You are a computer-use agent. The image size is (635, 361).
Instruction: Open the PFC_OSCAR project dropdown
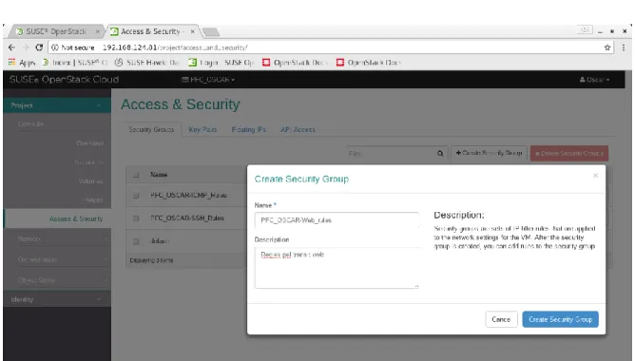pos(208,79)
